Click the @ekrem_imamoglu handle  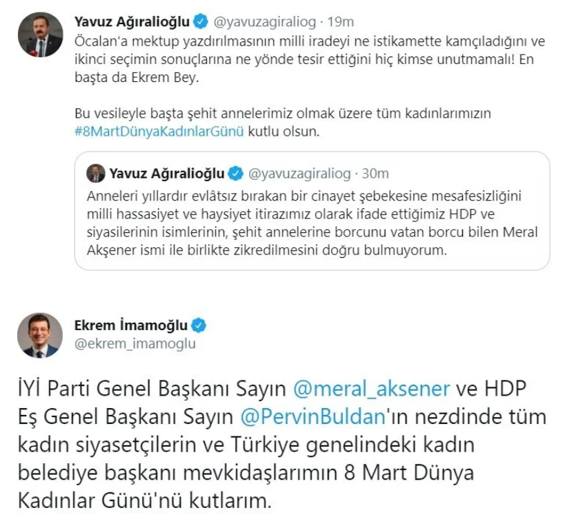click(135, 344)
